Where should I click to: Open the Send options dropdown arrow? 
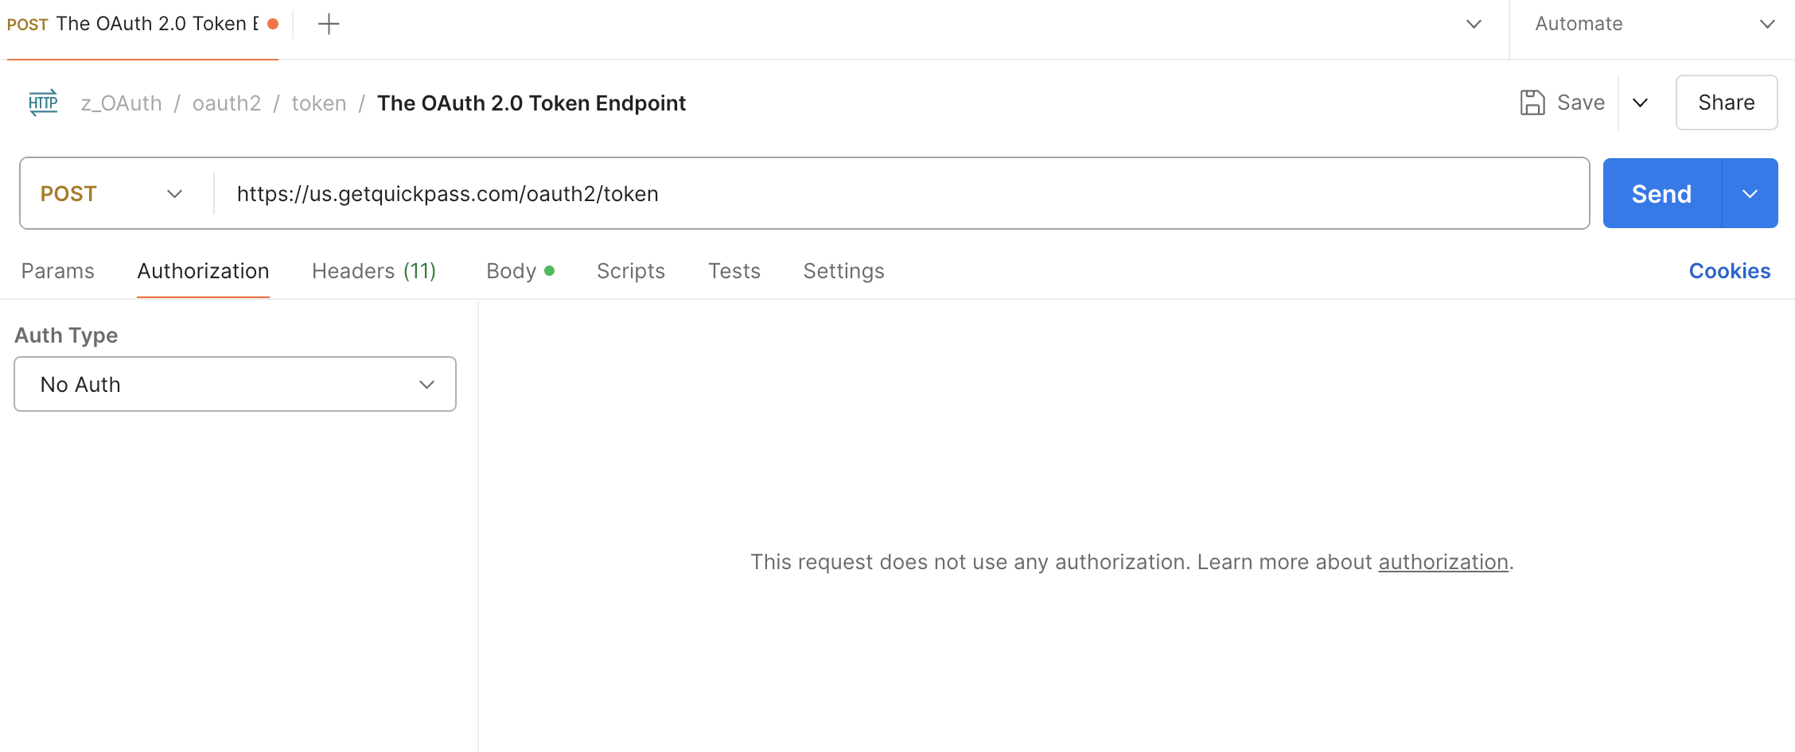(x=1750, y=193)
